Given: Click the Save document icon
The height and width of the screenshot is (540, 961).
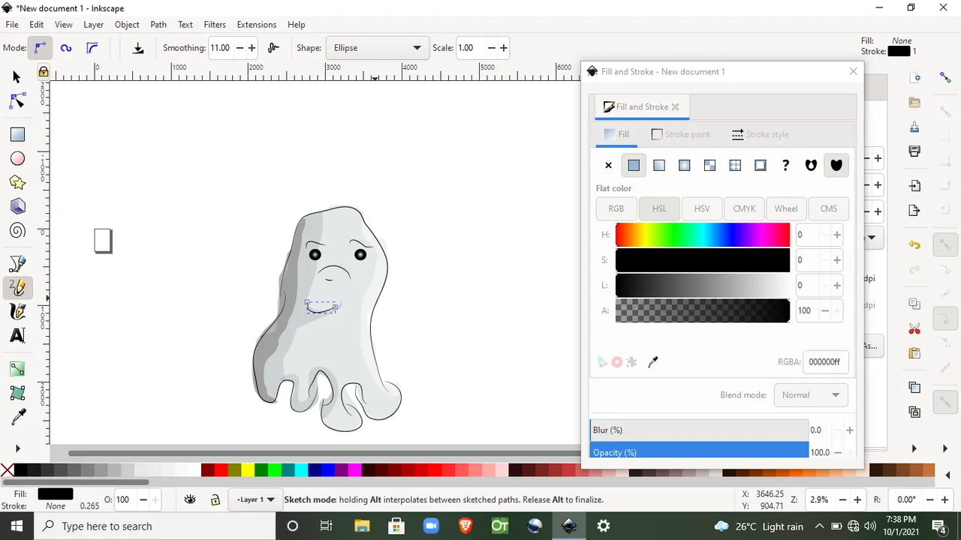Looking at the screenshot, I should click(x=914, y=127).
